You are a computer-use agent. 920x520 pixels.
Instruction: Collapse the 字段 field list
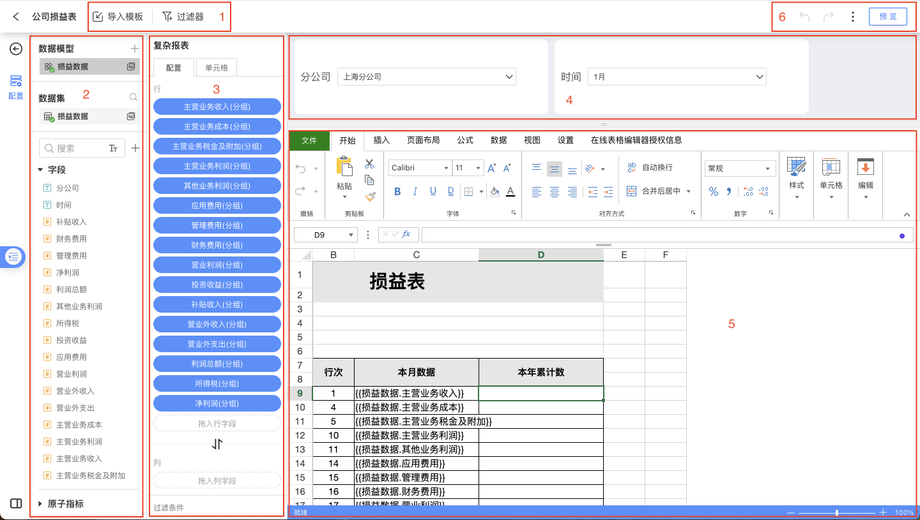(41, 170)
